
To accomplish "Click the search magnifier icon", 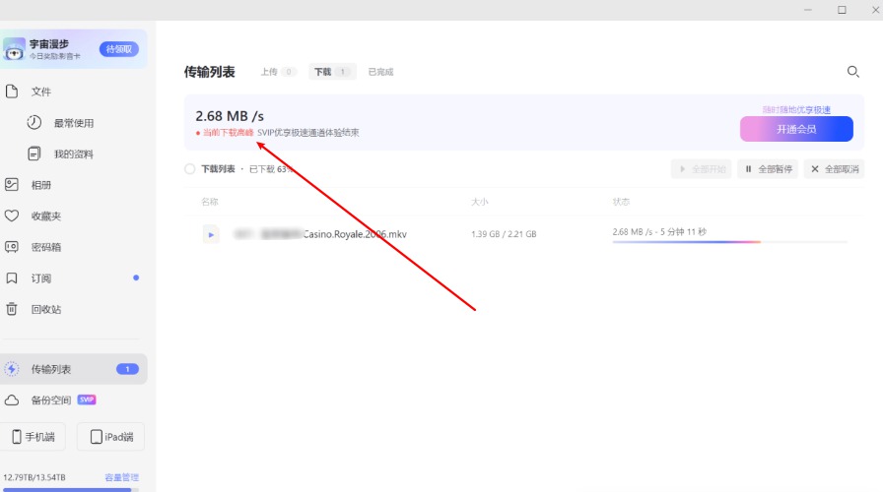I will [853, 72].
